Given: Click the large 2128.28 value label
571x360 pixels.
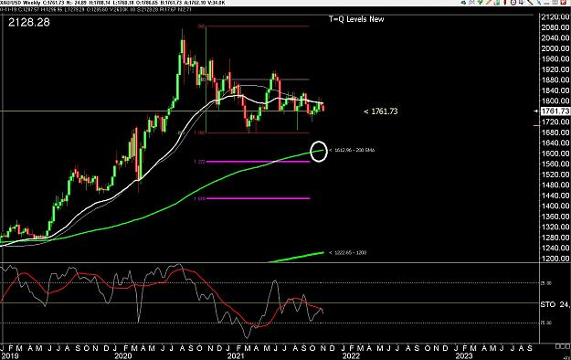Looking at the screenshot, I should (29, 22).
